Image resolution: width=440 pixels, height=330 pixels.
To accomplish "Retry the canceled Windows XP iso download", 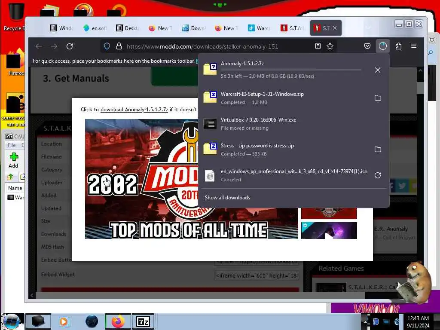I will [378, 175].
